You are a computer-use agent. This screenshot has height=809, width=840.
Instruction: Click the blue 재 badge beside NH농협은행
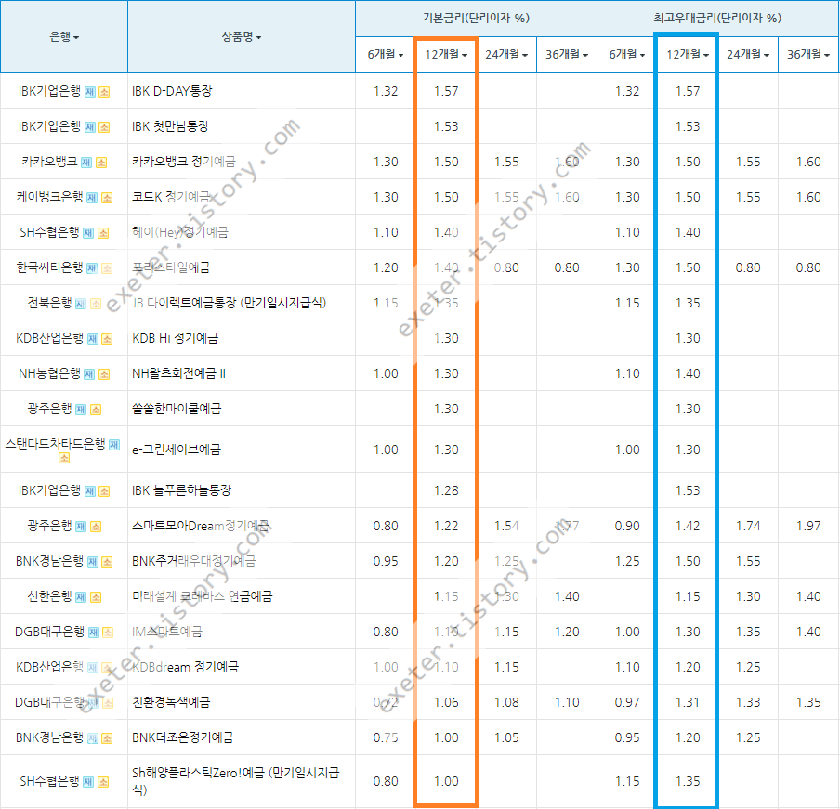(89, 375)
